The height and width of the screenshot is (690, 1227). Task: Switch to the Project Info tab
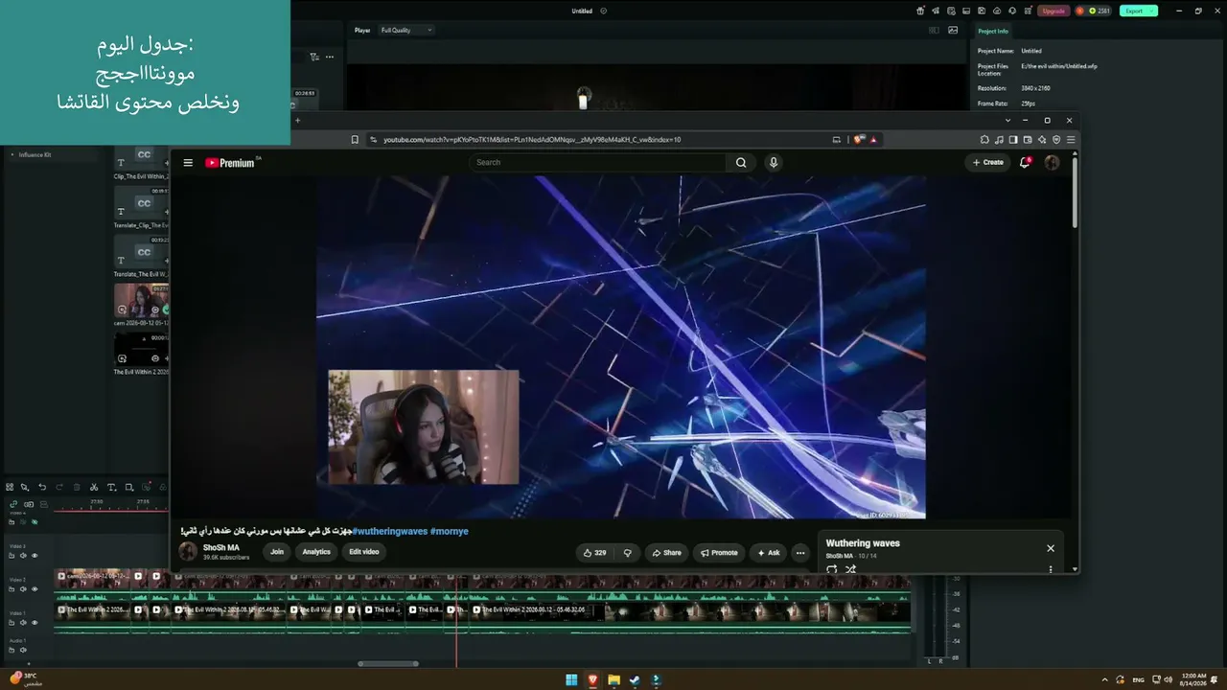point(993,31)
